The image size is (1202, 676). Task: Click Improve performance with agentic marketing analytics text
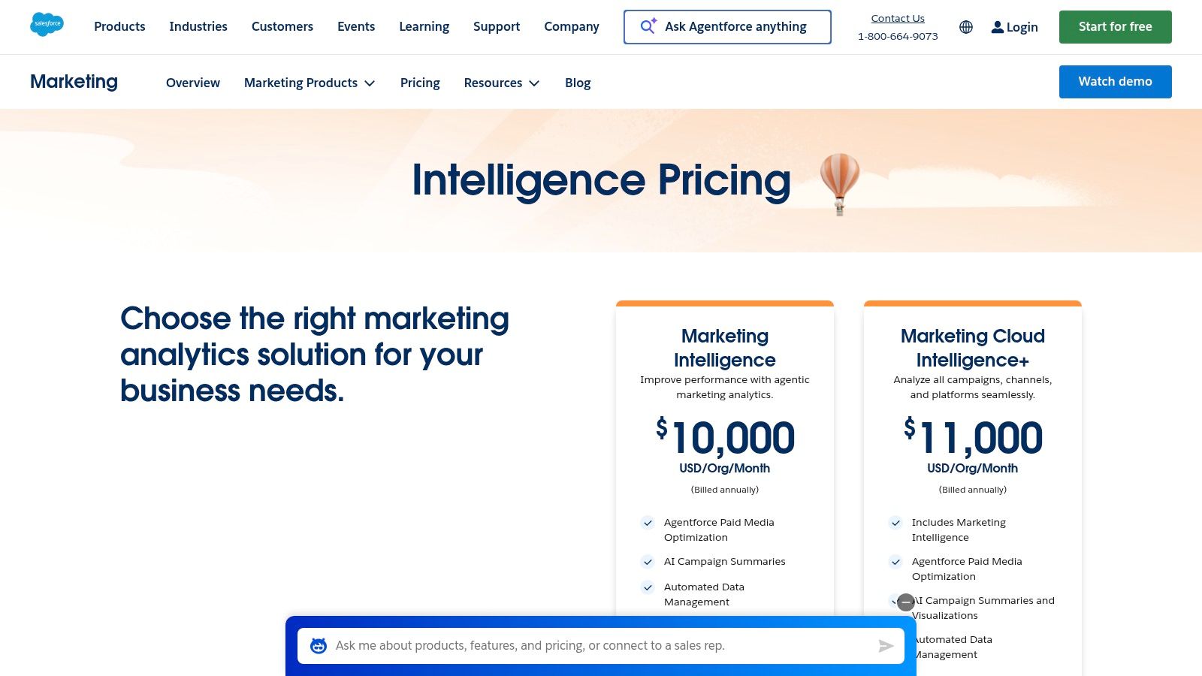tap(725, 387)
